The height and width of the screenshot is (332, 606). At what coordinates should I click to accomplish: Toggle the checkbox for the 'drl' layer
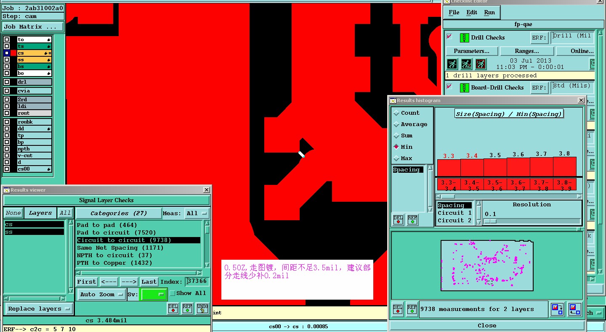7,82
